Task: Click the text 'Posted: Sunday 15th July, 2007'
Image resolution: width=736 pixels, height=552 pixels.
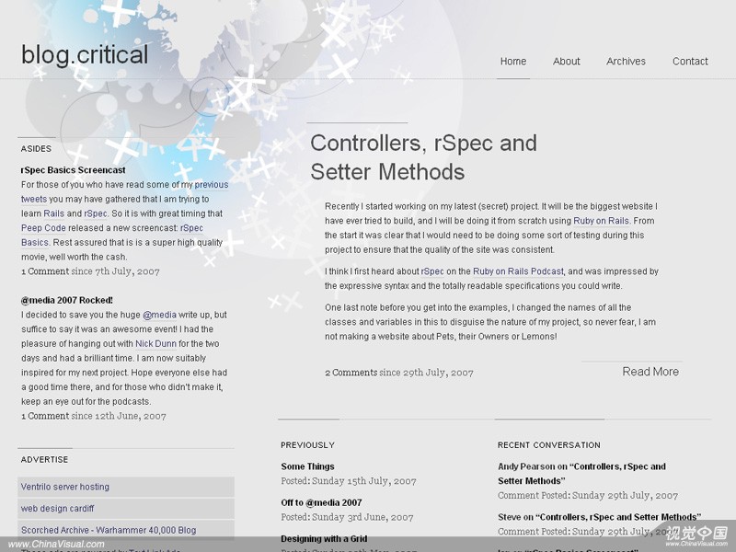Action: [349, 480]
